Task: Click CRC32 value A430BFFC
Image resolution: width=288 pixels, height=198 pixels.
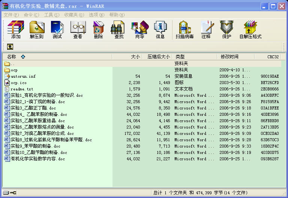Action: coord(270,95)
